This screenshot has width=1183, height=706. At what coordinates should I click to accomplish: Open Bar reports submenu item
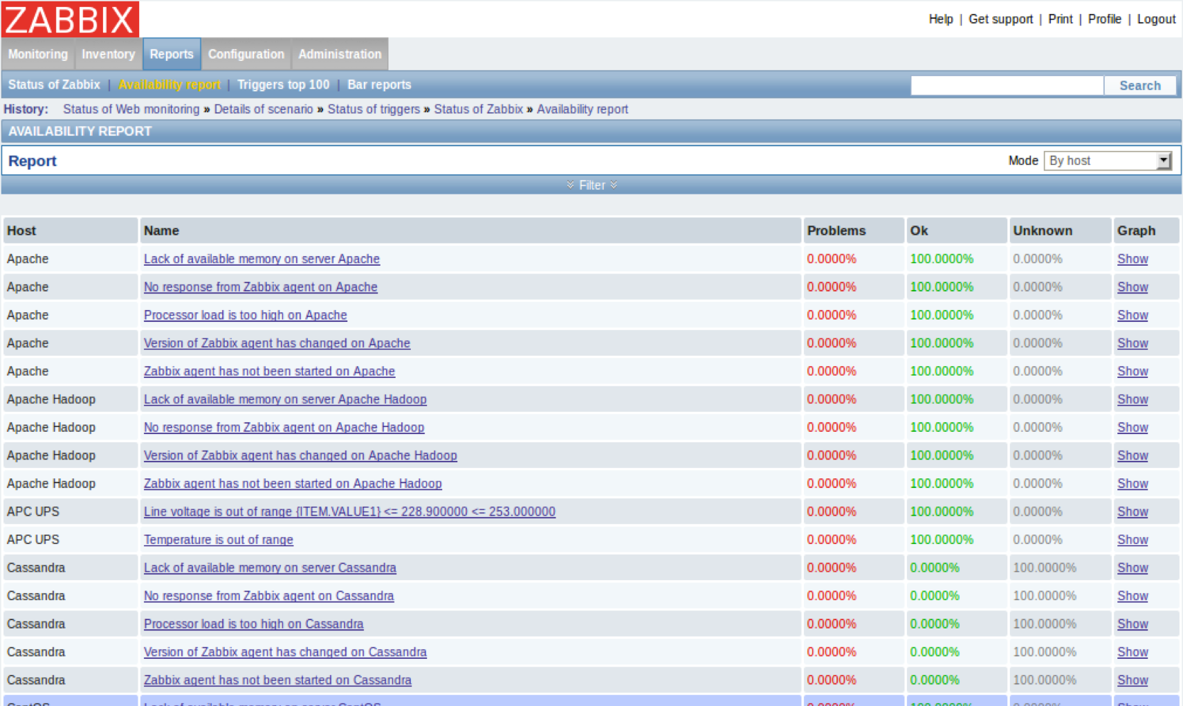[x=379, y=84]
